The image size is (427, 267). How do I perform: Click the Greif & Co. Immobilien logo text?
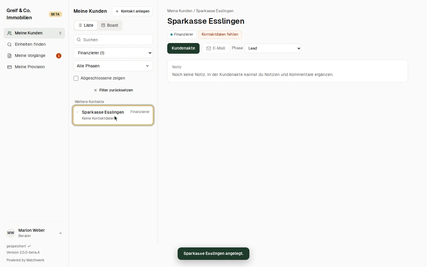pyautogui.click(x=19, y=14)
